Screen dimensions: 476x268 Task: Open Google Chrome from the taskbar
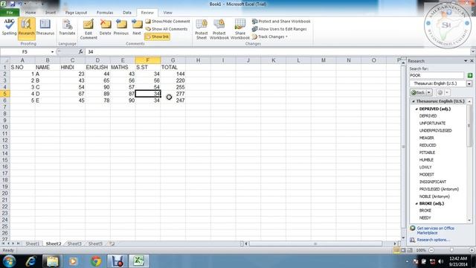click(x=96, y=261)
